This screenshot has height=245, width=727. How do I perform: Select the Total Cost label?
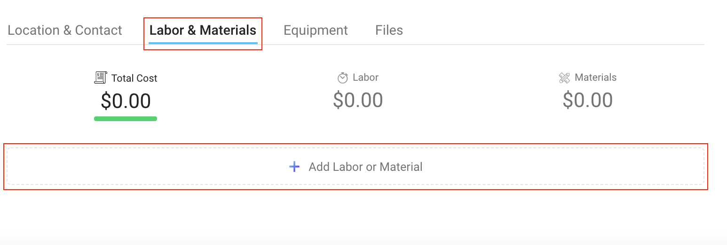[134, 78]
